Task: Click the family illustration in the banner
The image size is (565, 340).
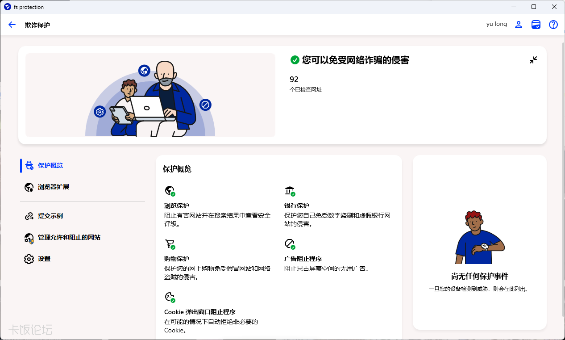Action: [x=150, y=95]
